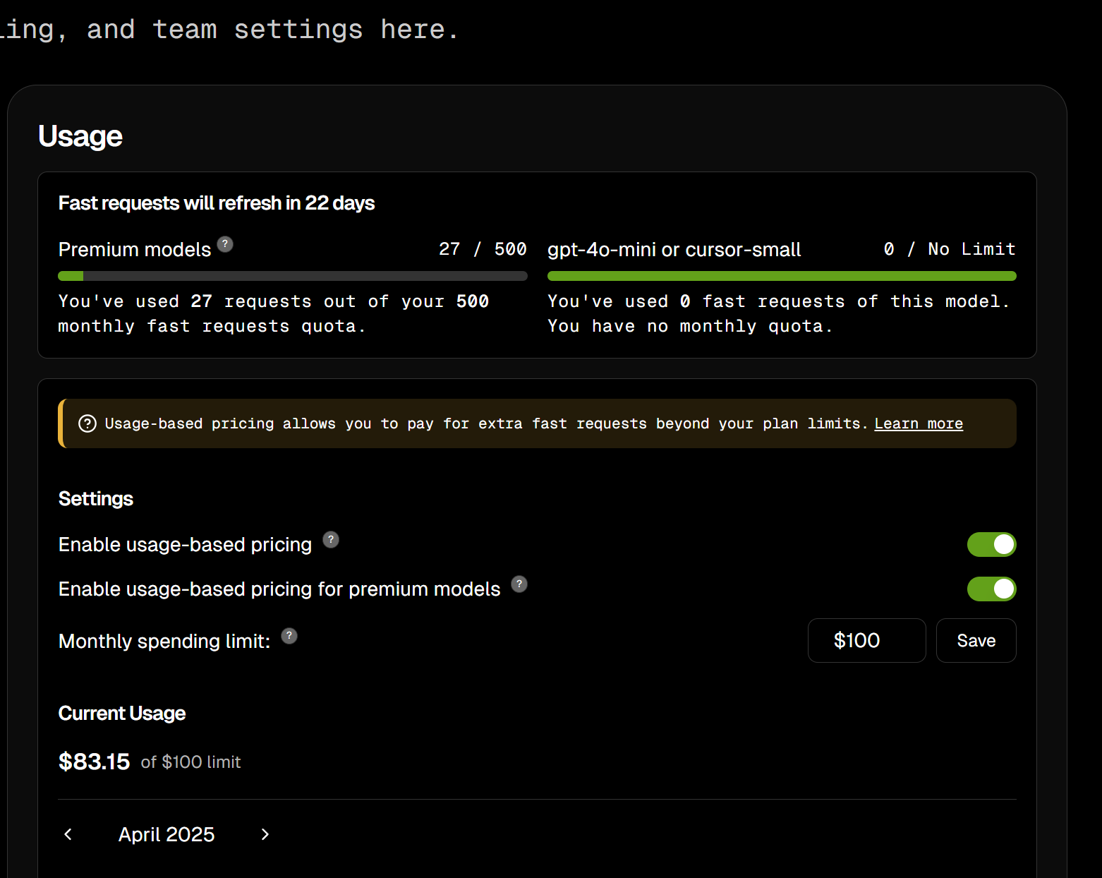Go to previous month with left chevron
The width and height of the screenshot is (1102, 878).
[68, 834]
